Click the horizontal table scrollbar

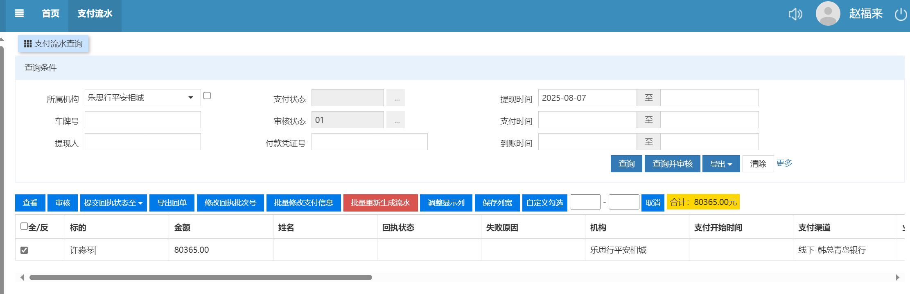(x=201, y=278)
